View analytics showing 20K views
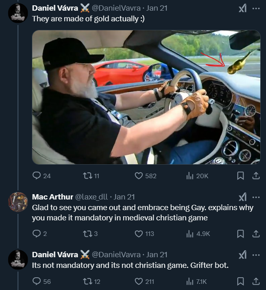This screenshot has height=290, width=266. point(190,176)
